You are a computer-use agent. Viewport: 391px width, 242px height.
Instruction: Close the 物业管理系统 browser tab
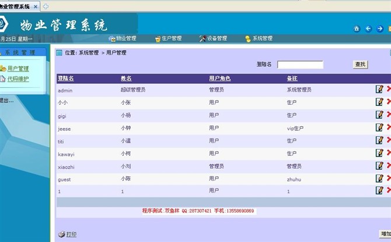[36, 7]
